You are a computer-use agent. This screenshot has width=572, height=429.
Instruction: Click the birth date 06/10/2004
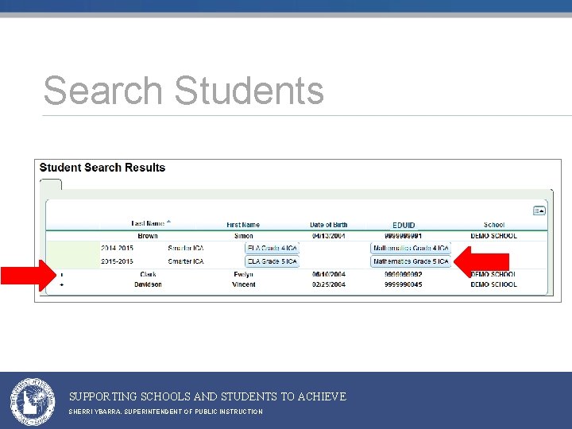coord(329,274)
